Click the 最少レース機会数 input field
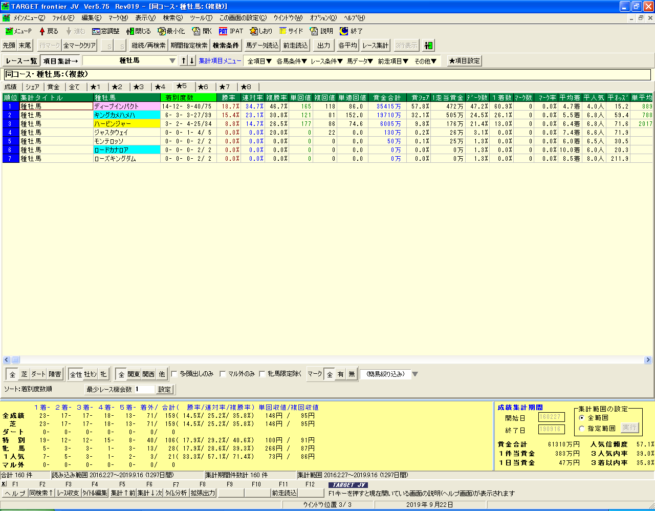Screen dimensions: 655x511 144,389
